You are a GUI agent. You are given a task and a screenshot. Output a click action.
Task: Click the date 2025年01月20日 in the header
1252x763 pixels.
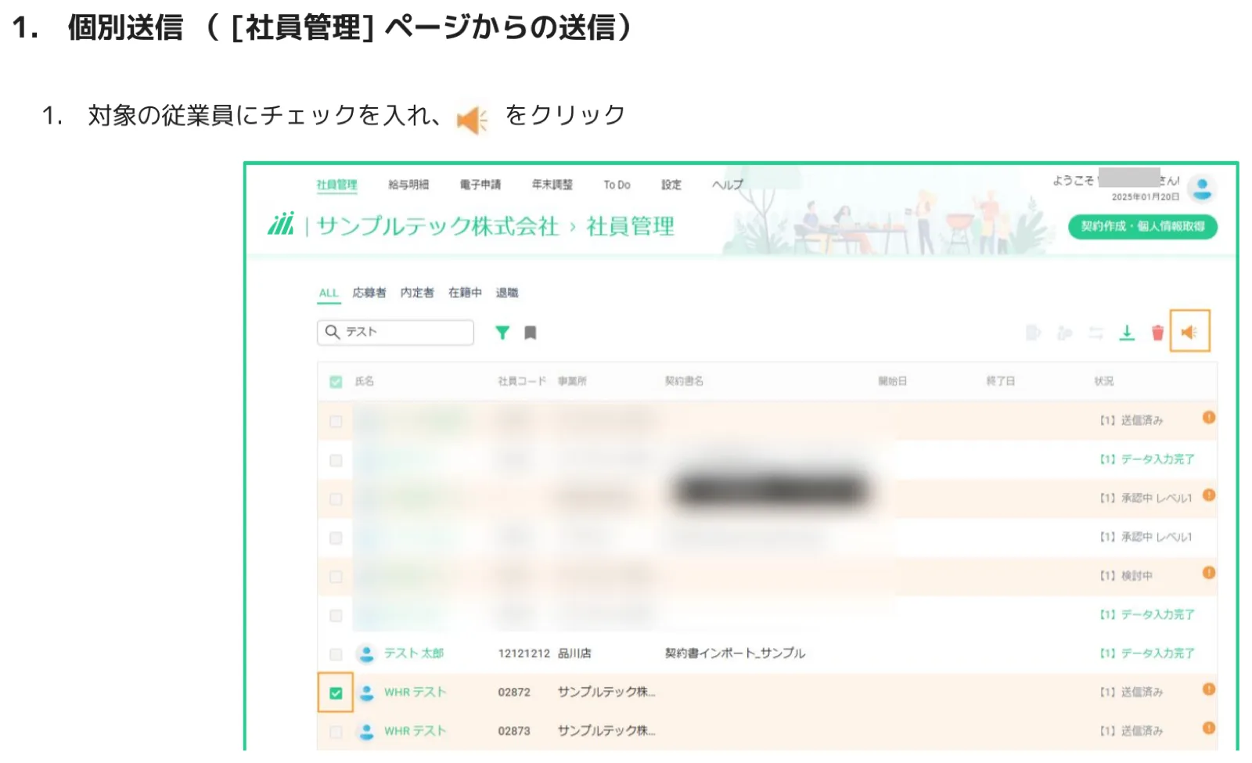[1145, 197]
